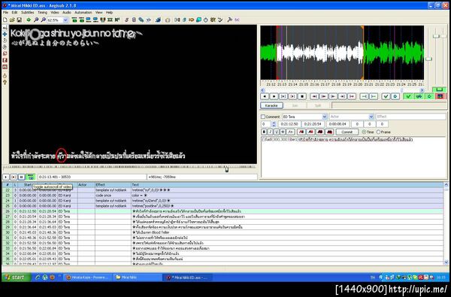Screen dimensions: 451x297
Task: Toggle linking of zoom and volume sliders
Action: pos(439,89)
